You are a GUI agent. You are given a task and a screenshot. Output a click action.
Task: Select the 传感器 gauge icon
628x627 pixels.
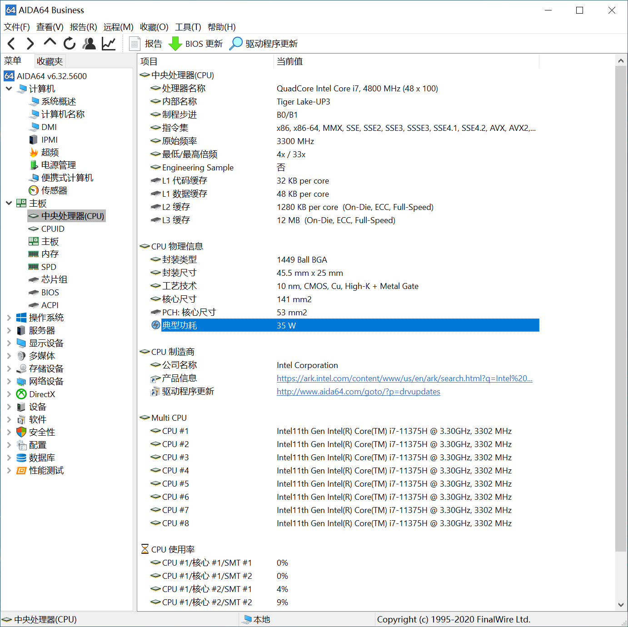tap(34, 190)
